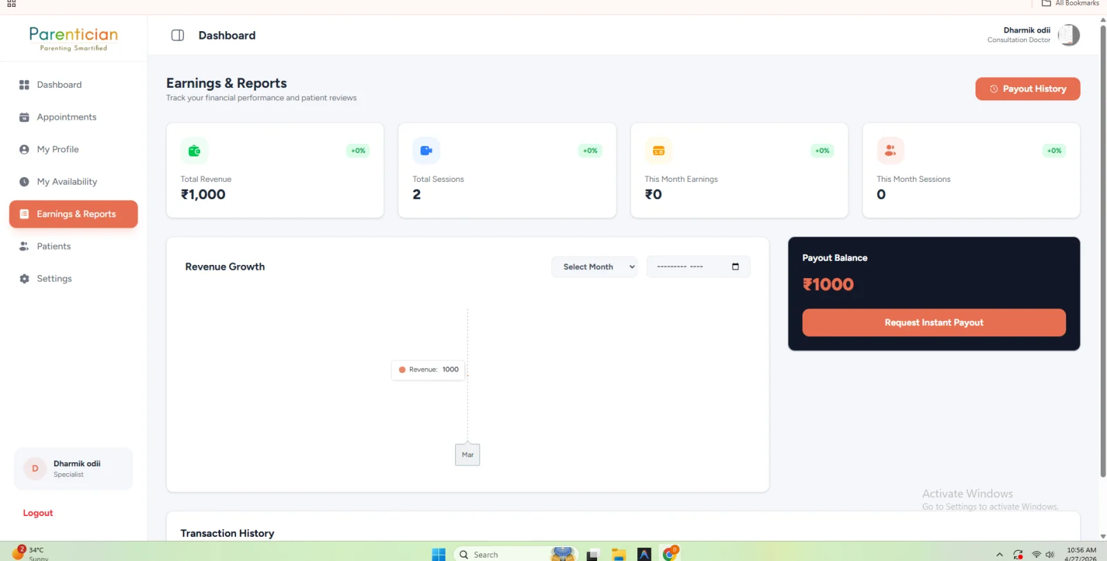Show hidden system tray icons chevron
This screenshot has height=561, width=1107.
pos(999,554)
